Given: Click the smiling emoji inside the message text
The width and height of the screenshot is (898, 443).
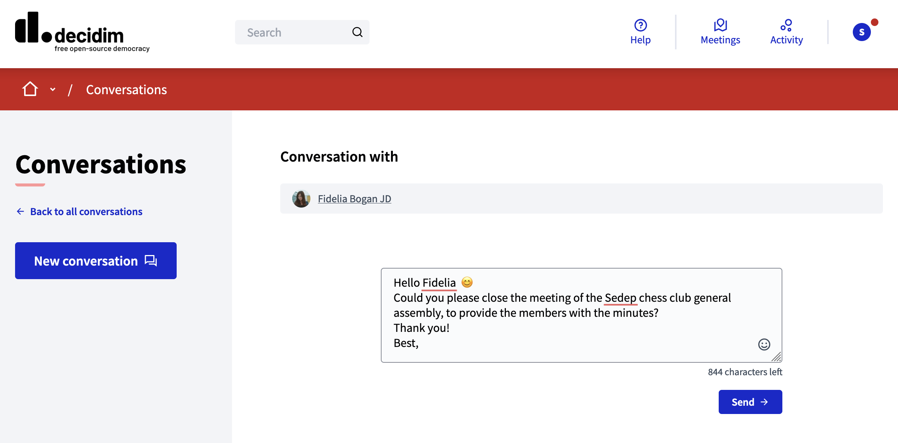Looking at the screenshot, I should click(467, 282).
